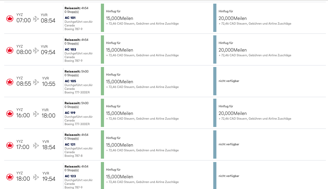The image size is (328, 189).
Task: Select 15,000 Meilen fare for flight AC 101
Action: (x=119, y=18)
